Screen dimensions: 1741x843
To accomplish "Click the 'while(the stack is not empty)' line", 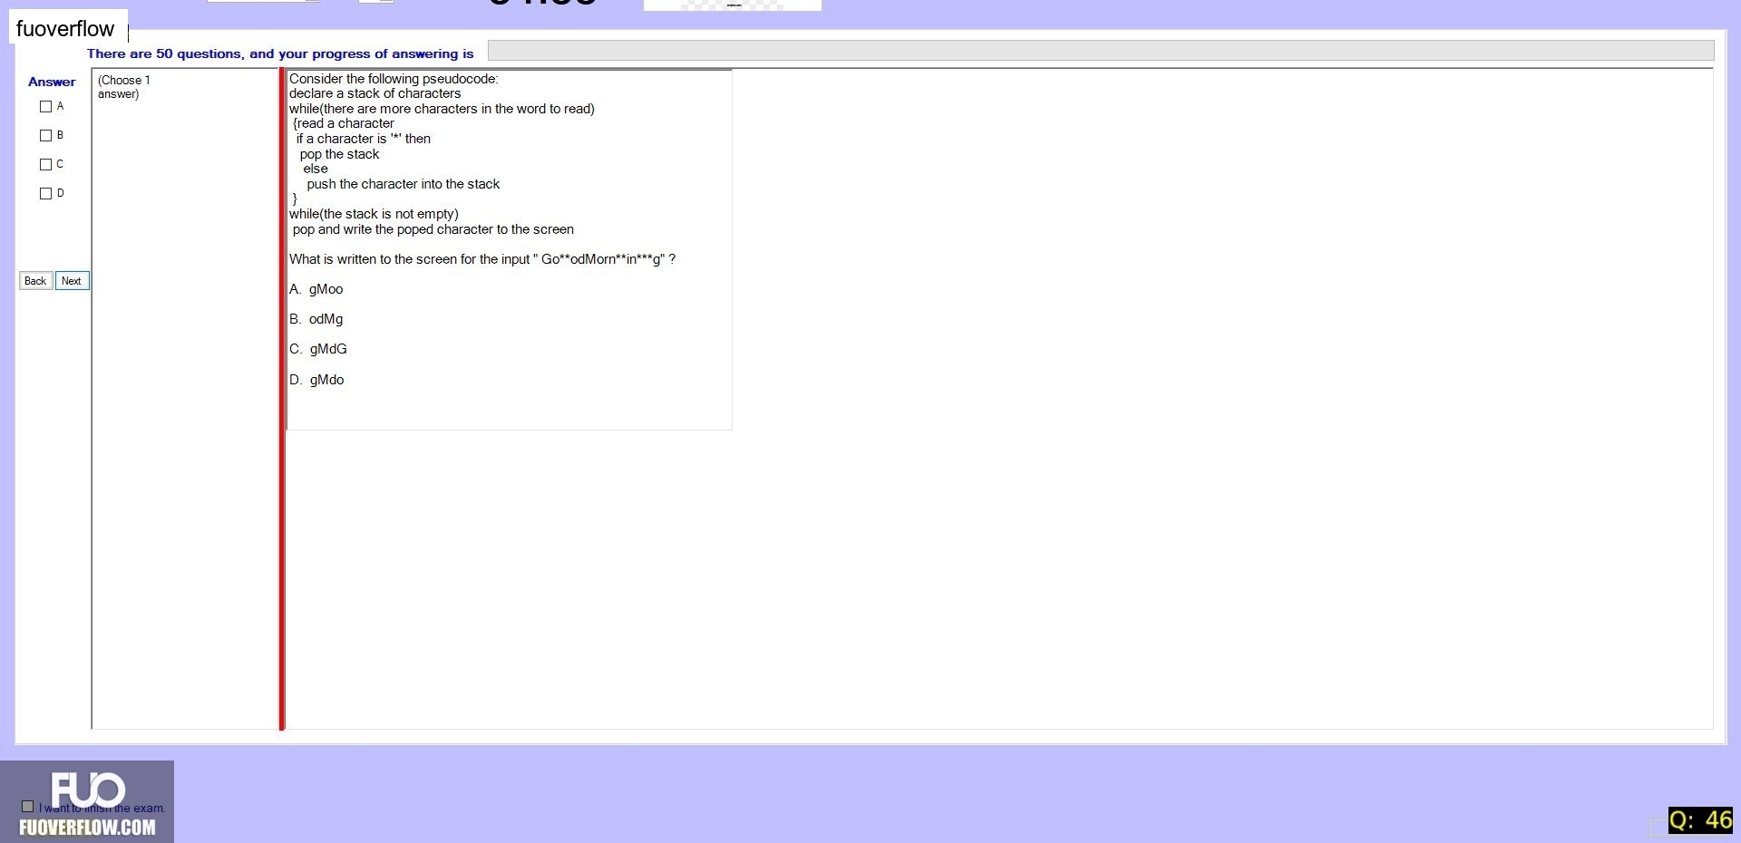I will coord(374,214).
